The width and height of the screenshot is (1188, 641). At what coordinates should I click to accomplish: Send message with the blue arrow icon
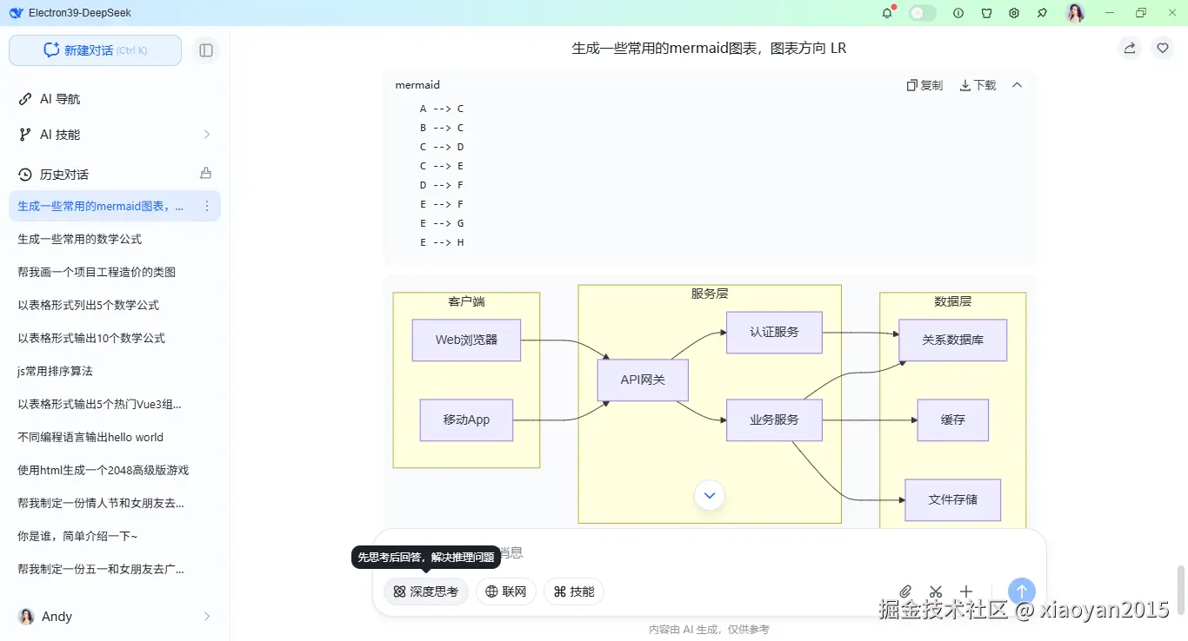point(1021,591)
